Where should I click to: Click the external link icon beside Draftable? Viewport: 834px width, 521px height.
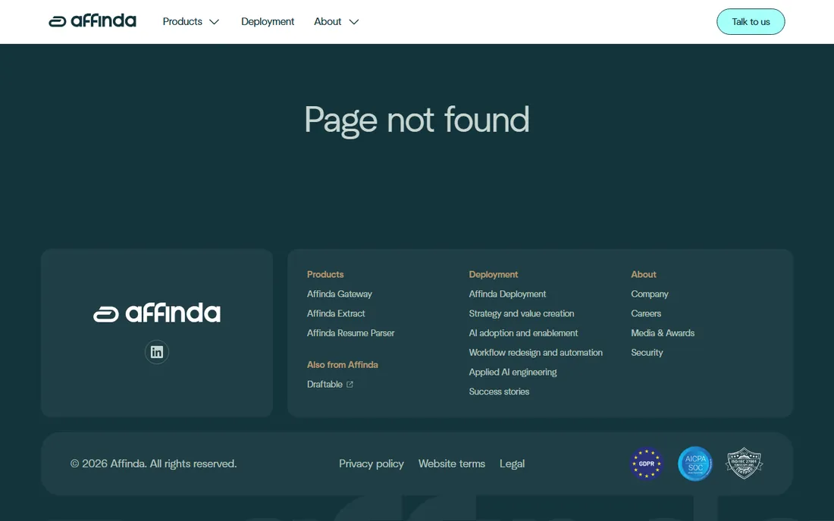tap(350, 385)
